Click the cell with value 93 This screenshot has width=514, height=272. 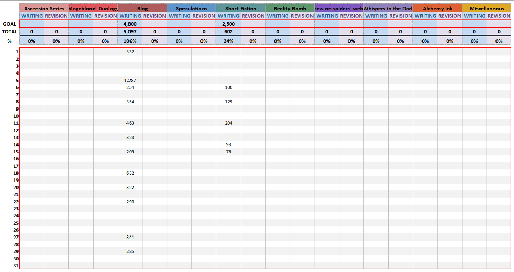[228, 144]
